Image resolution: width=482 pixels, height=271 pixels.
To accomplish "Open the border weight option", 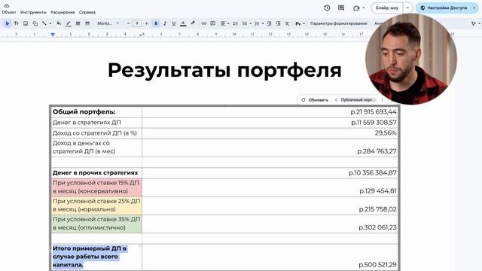I will click(78, 23).
